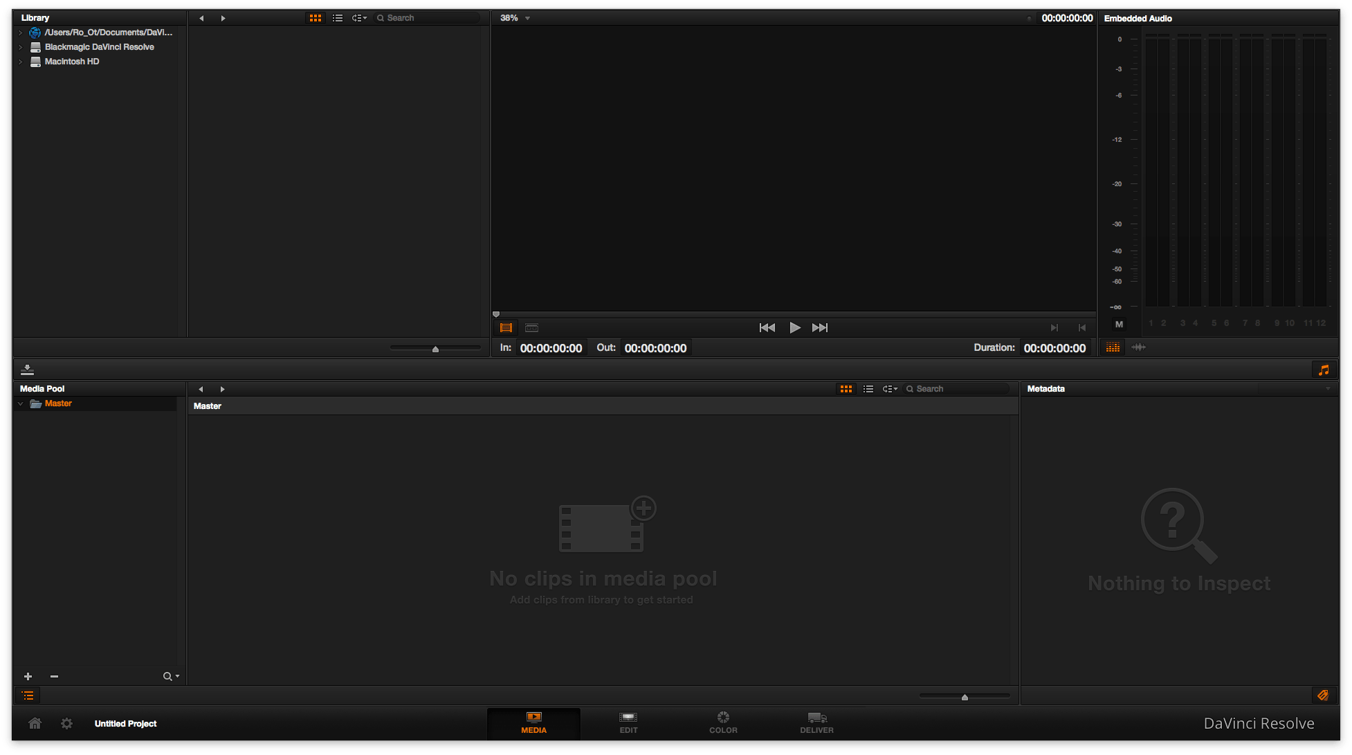
Task: Expand Blackmagic DaVinci Resolve drive
Action: click(x=20, y=47)
